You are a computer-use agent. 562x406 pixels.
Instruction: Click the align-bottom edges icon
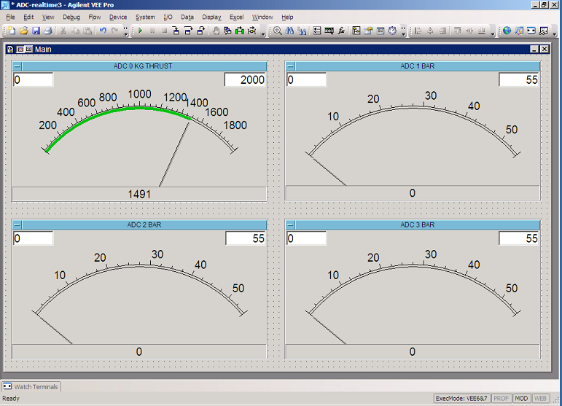482,31
